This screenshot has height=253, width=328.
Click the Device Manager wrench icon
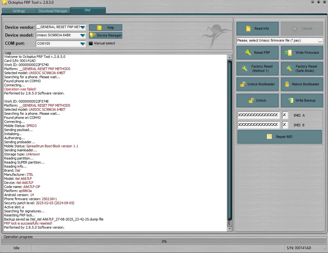[x=92, y=35]
